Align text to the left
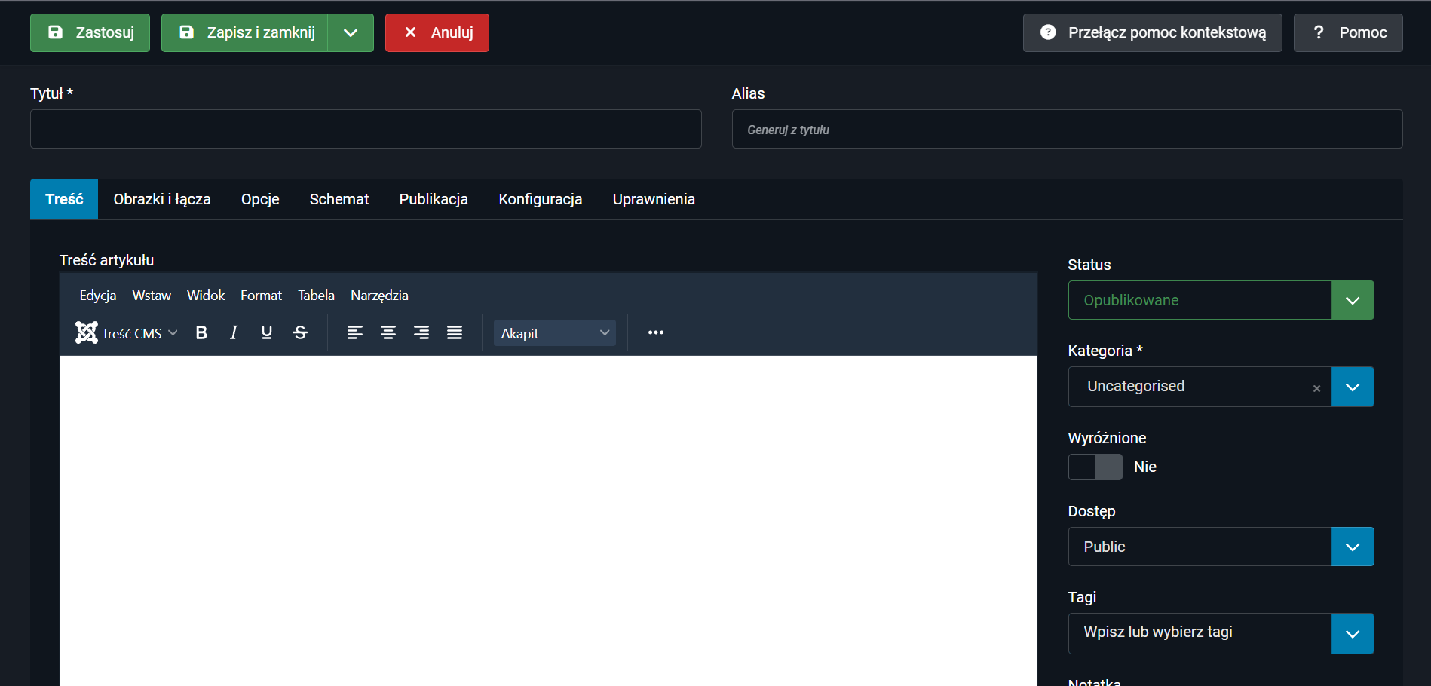The image size is (1431, 686). pyautogui.click(x=355, y=333)
